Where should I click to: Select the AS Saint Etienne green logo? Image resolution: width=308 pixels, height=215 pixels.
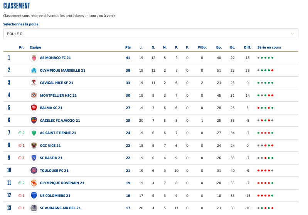(34, 133)
